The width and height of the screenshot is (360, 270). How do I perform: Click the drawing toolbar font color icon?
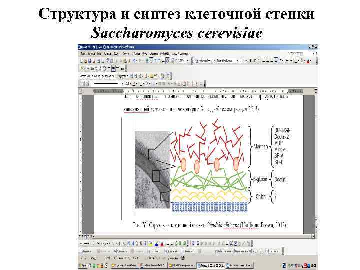coord(162,244)
